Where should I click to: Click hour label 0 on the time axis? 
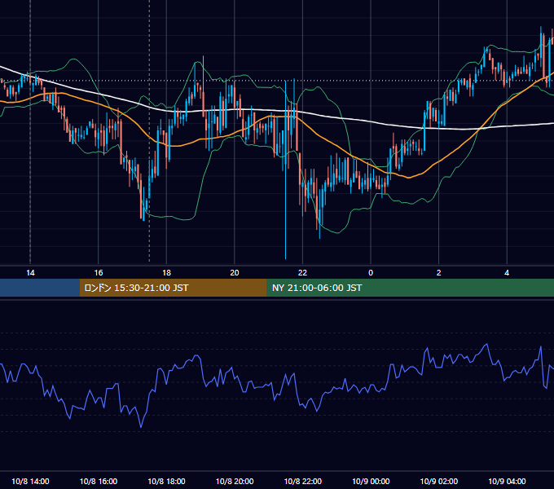(x=371, y=273)
